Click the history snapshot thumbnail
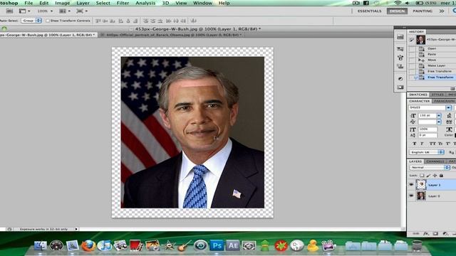 click(x=420, y=40)
